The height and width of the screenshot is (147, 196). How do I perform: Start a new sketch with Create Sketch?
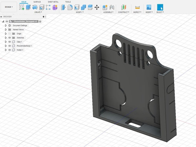22,7
